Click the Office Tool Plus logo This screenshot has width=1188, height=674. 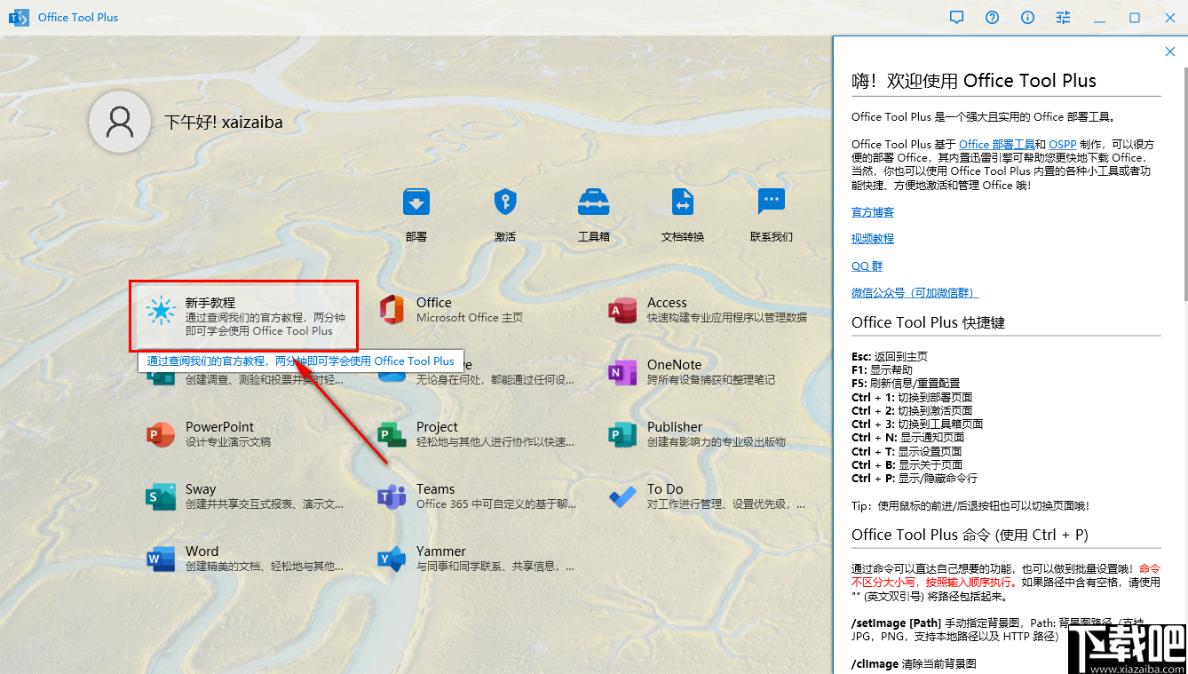pos(19,17)
